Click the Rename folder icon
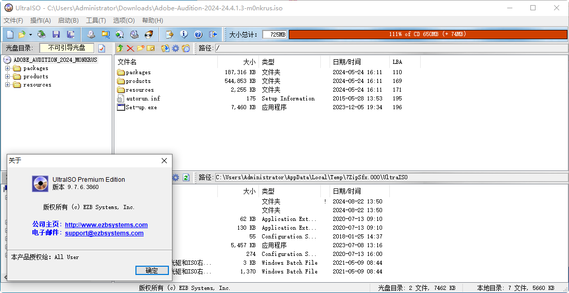The image size is (569, 293). click(x=150, y=48)
